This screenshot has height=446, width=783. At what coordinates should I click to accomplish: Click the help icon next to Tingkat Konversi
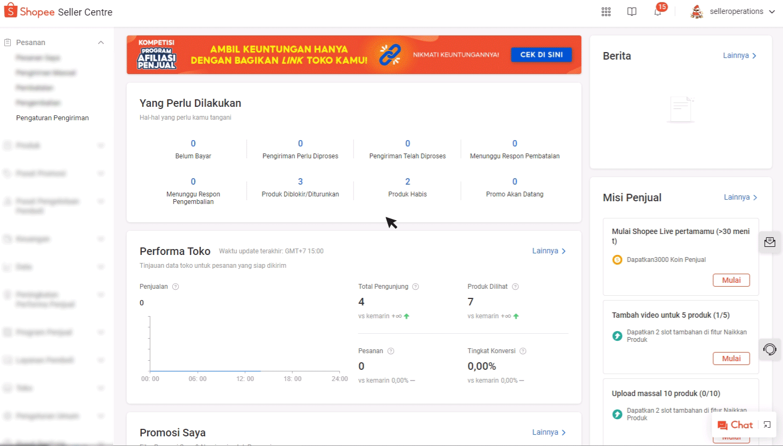[523, 351]
